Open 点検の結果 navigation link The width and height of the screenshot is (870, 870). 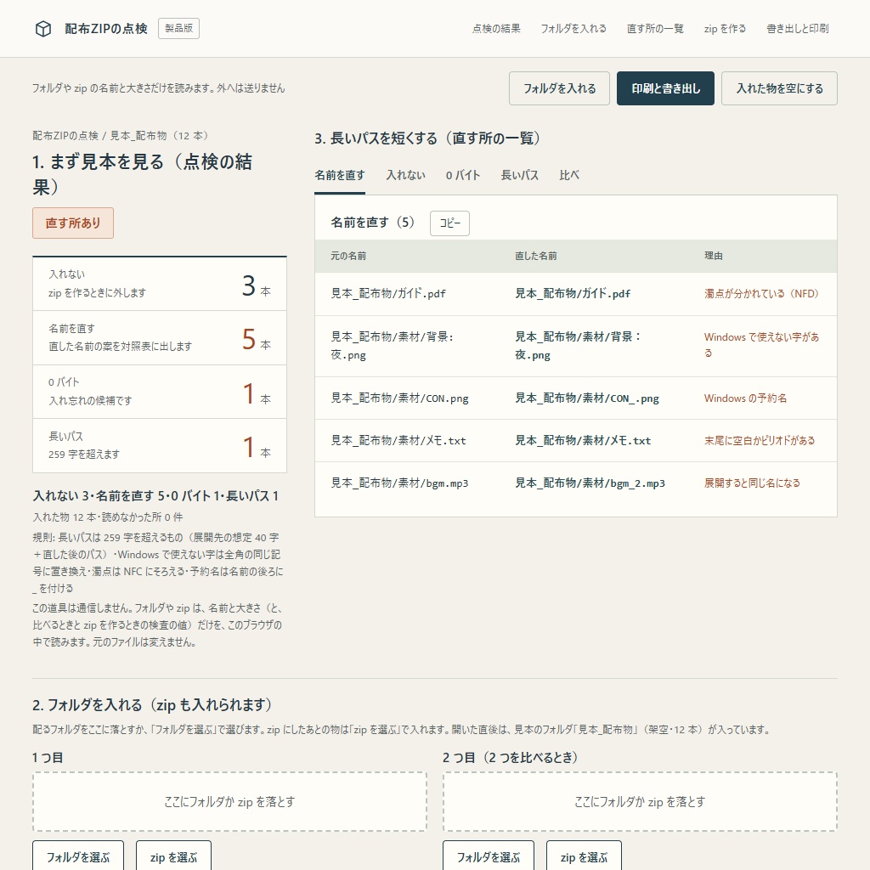point(496,28)
